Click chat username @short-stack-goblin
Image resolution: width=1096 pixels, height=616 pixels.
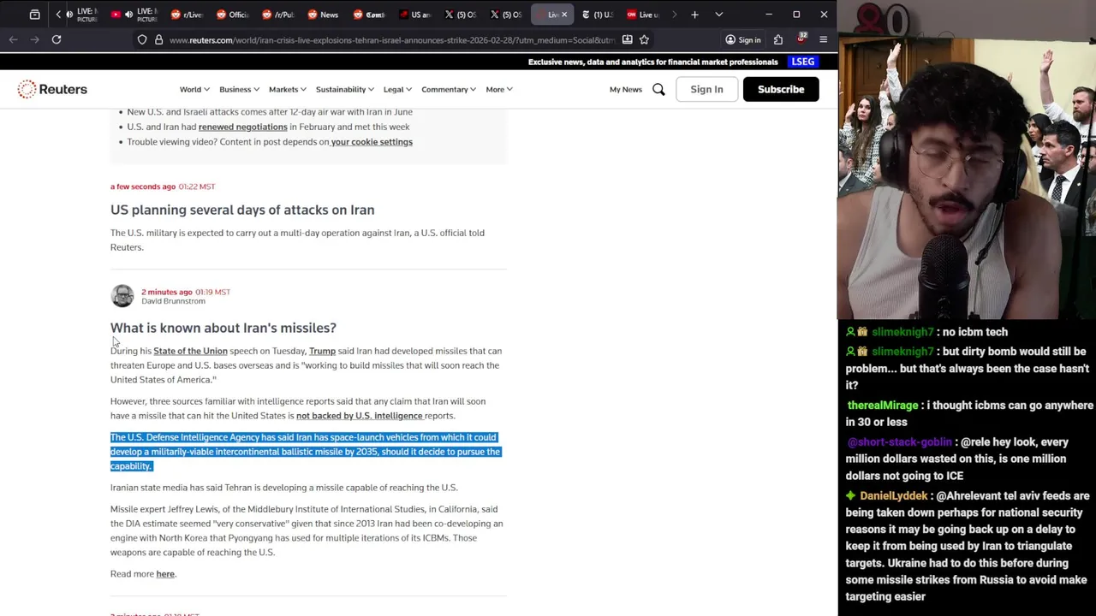[x=899, y=442]
